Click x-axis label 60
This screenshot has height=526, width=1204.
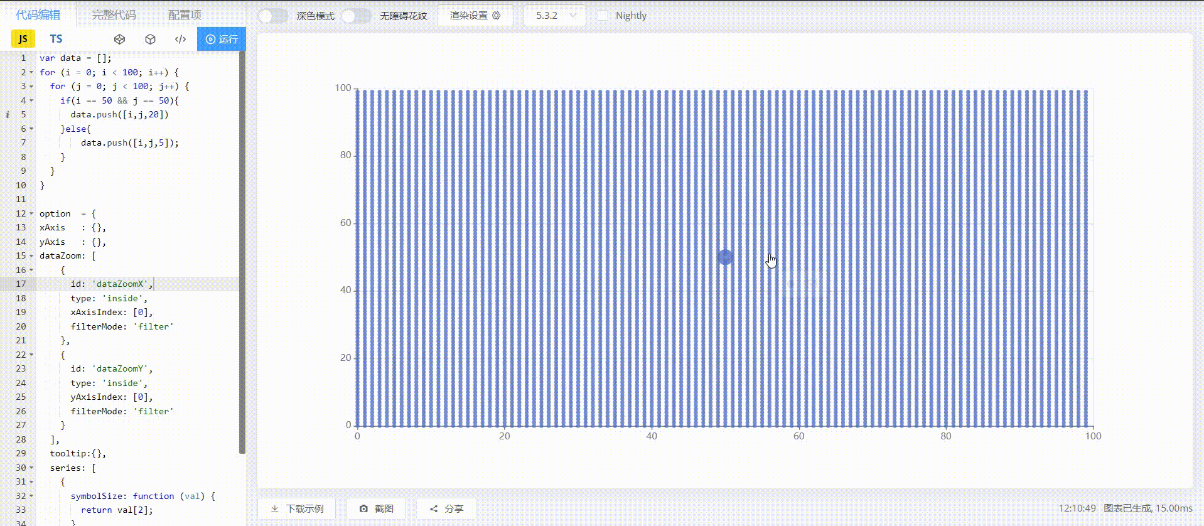click(x=798, y=436)
